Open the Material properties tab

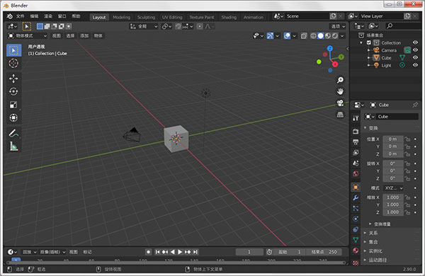356,251
